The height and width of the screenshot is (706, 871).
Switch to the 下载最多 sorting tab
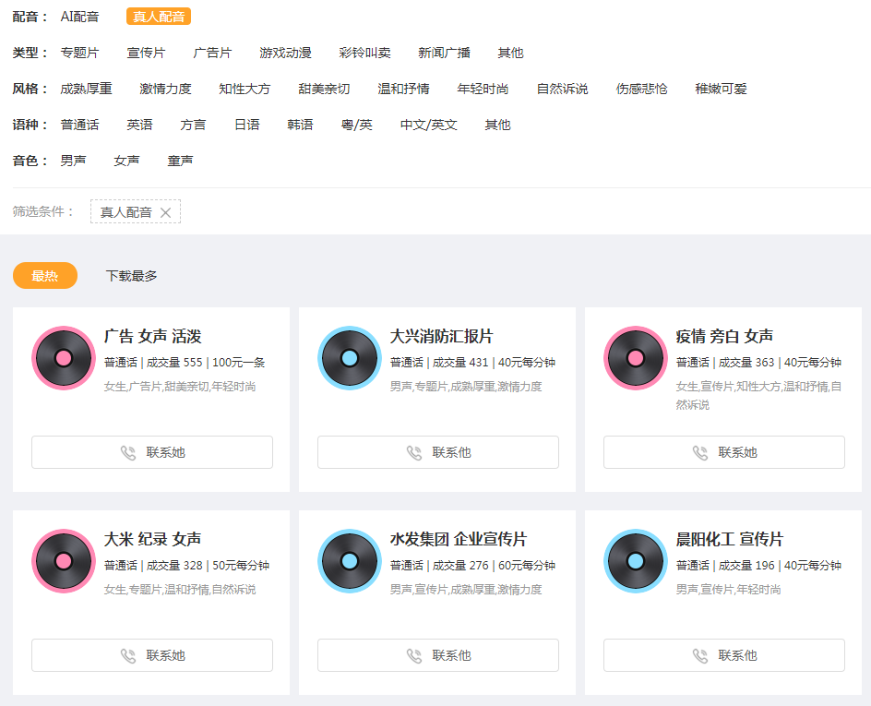point(132,276)
